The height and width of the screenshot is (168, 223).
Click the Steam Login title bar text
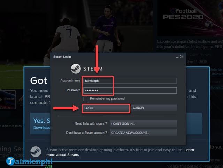(x=62, y=57)
